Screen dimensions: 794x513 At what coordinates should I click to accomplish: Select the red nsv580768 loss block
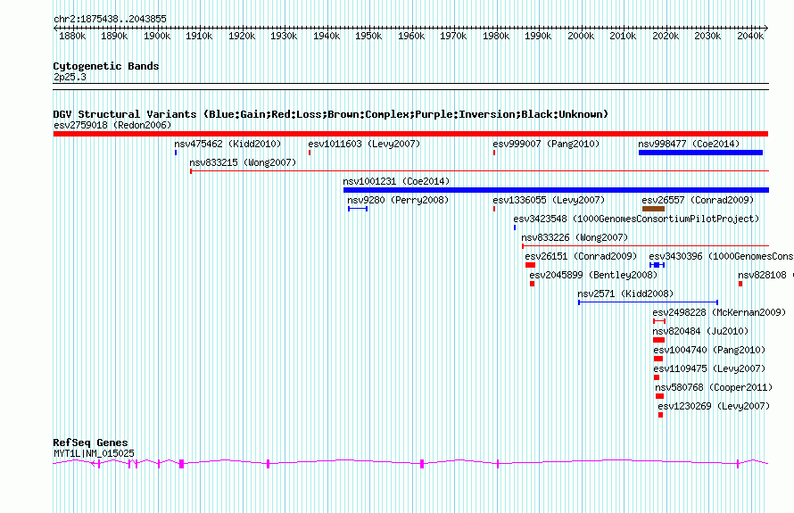(x=660, y=396)
